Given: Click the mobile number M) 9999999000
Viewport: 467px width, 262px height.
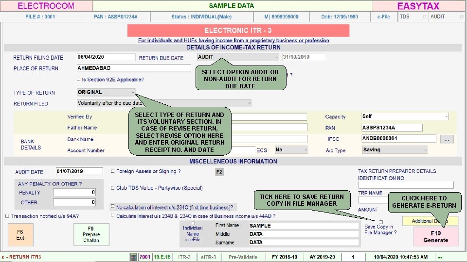Looking at the screenshot, I should click(281, 16).
